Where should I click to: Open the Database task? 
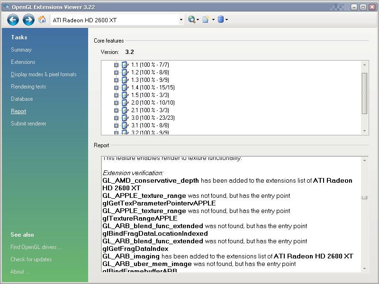coord(22,99)
